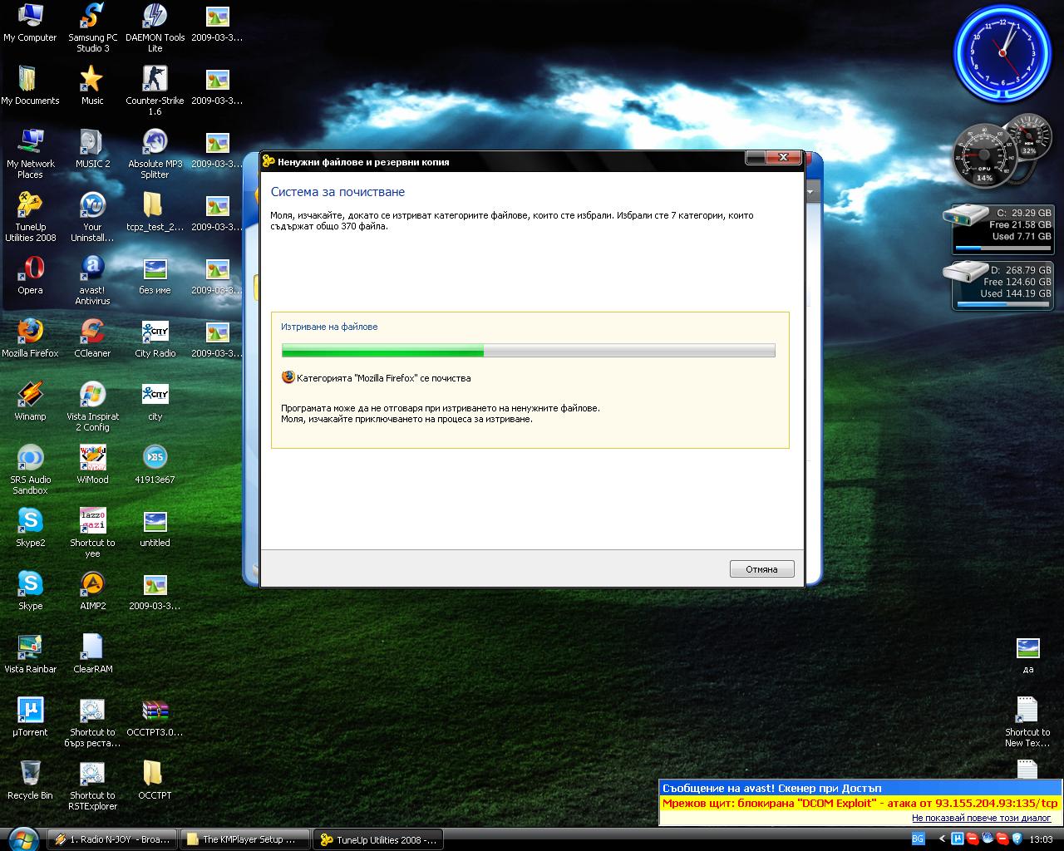Expand the hidden tray icons arrow
This screenshot has width=1064, height=851.
[x=942, y=839]
